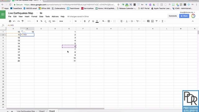Open the Functions sigma menu
The height and width of the screenshot is (112, 199).
point(162,21)
